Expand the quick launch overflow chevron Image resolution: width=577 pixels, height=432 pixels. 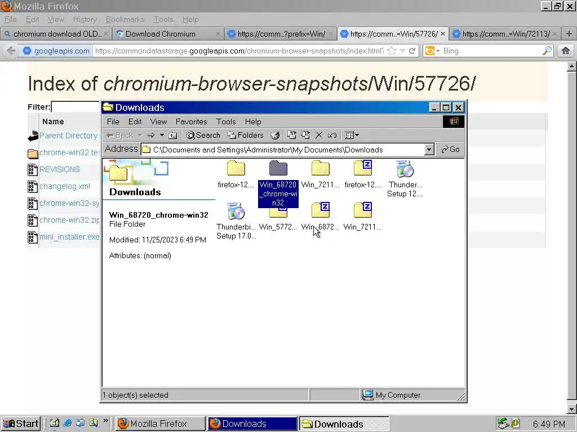(x=105, y=421)
